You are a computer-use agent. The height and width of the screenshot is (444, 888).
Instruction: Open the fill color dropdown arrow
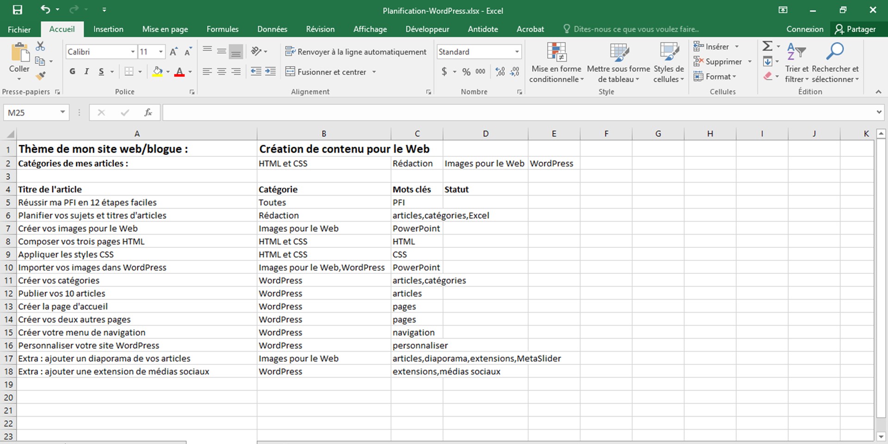pyautogui.click(x=168, y=72)
